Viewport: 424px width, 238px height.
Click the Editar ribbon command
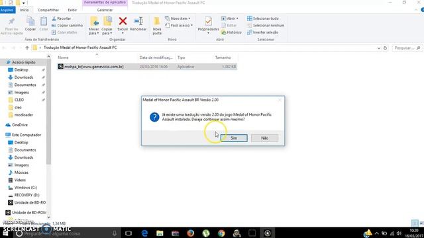pyautogui.click(x=229, y=25)
